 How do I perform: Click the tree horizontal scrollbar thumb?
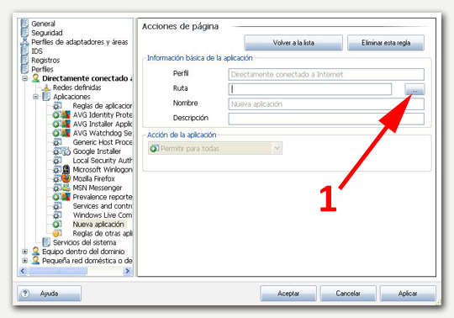58,271
